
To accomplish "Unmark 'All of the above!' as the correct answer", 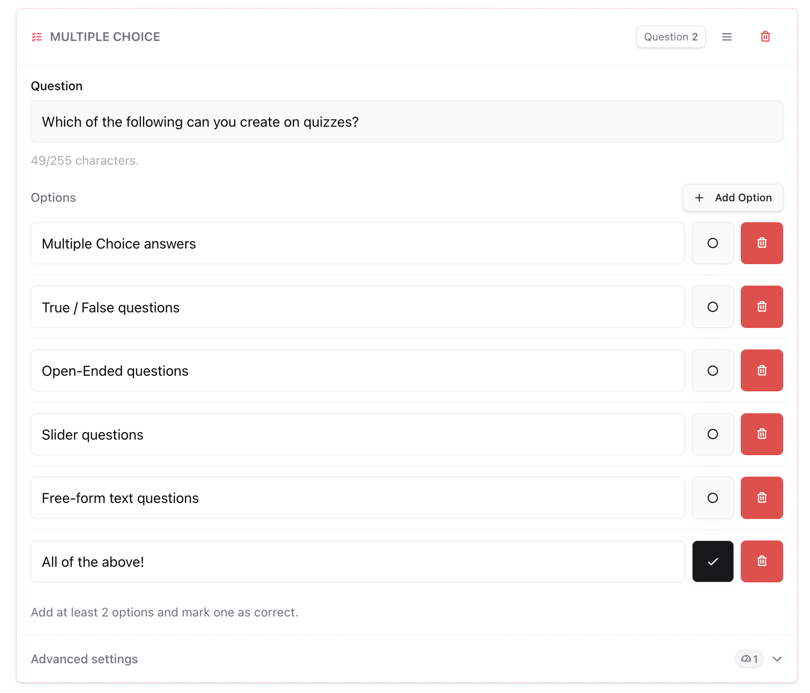I will pyautogui.click(x=713, y=561).
